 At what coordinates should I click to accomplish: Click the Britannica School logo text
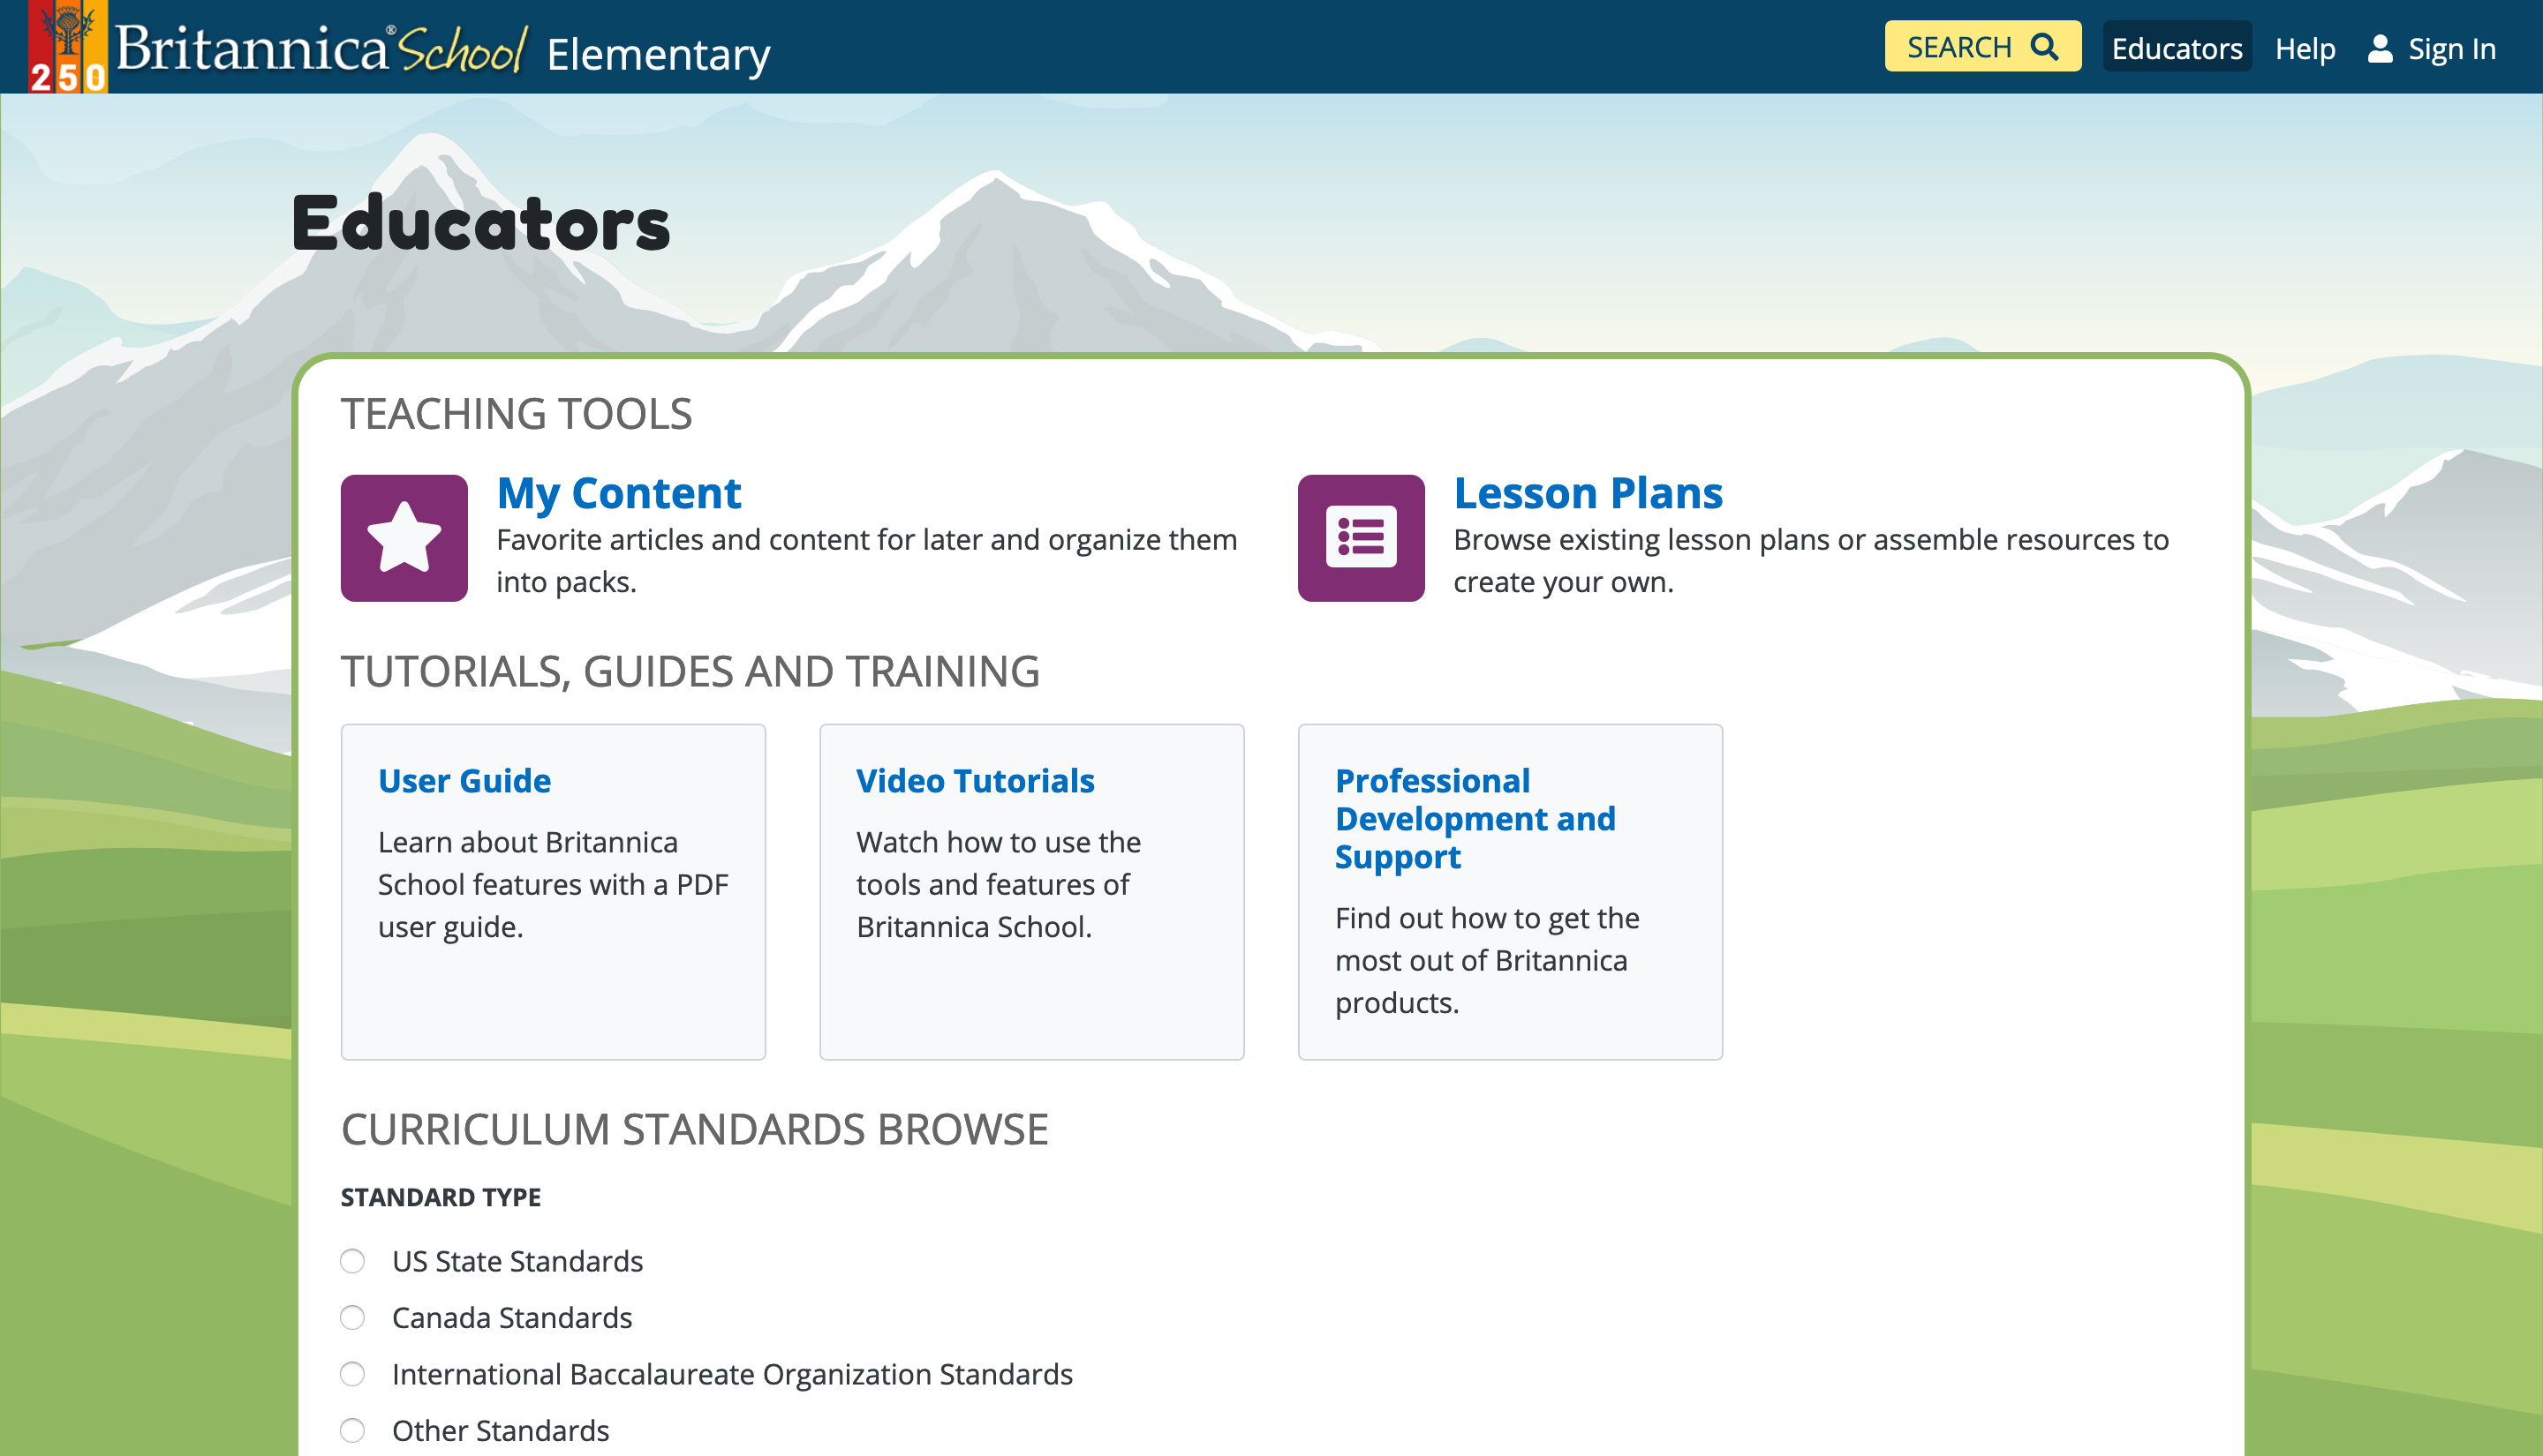[321, 49]
